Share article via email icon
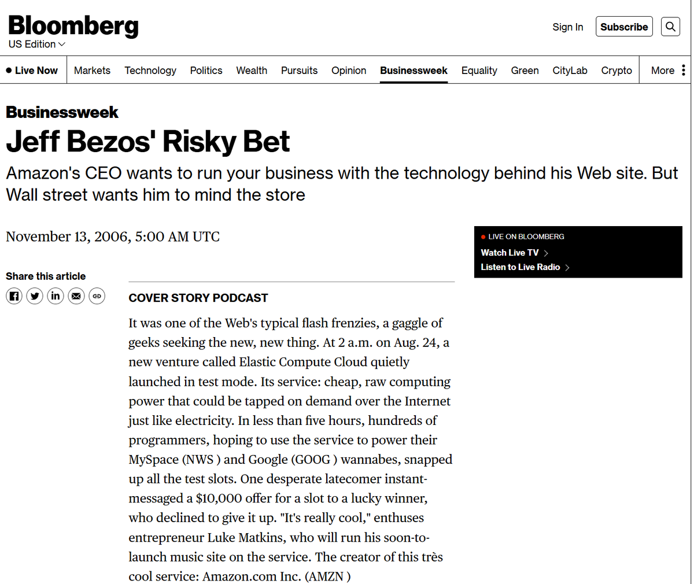The image size is (694, 584). [x=76, y=296]
